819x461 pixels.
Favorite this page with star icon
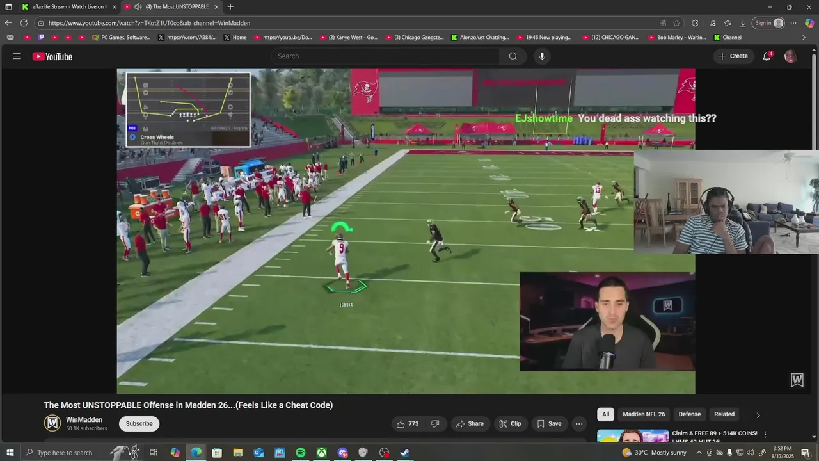point(677,23)
